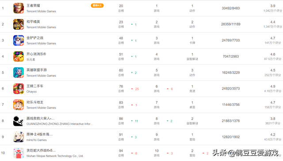This screenshot has height=161, width=283.
Task: Click the orange badge beside 王者荣耀
Action: (x=97, y=6)
